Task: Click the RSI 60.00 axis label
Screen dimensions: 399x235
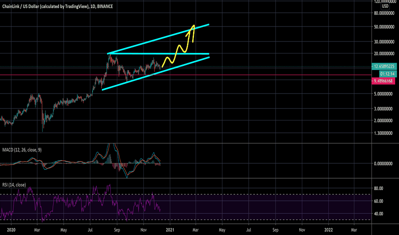Action: click(378, 201)
